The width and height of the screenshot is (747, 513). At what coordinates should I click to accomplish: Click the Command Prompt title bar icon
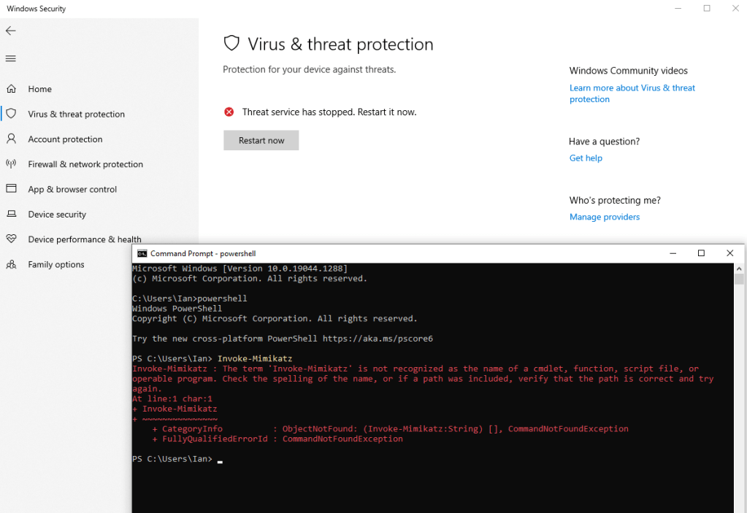click(x=142, y=253)
